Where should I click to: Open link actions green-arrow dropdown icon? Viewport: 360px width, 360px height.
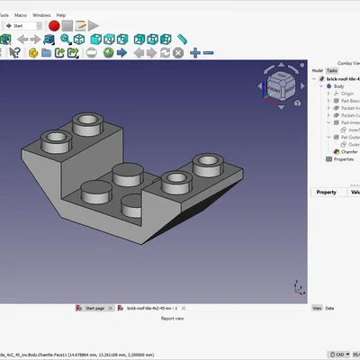(73, 53)
